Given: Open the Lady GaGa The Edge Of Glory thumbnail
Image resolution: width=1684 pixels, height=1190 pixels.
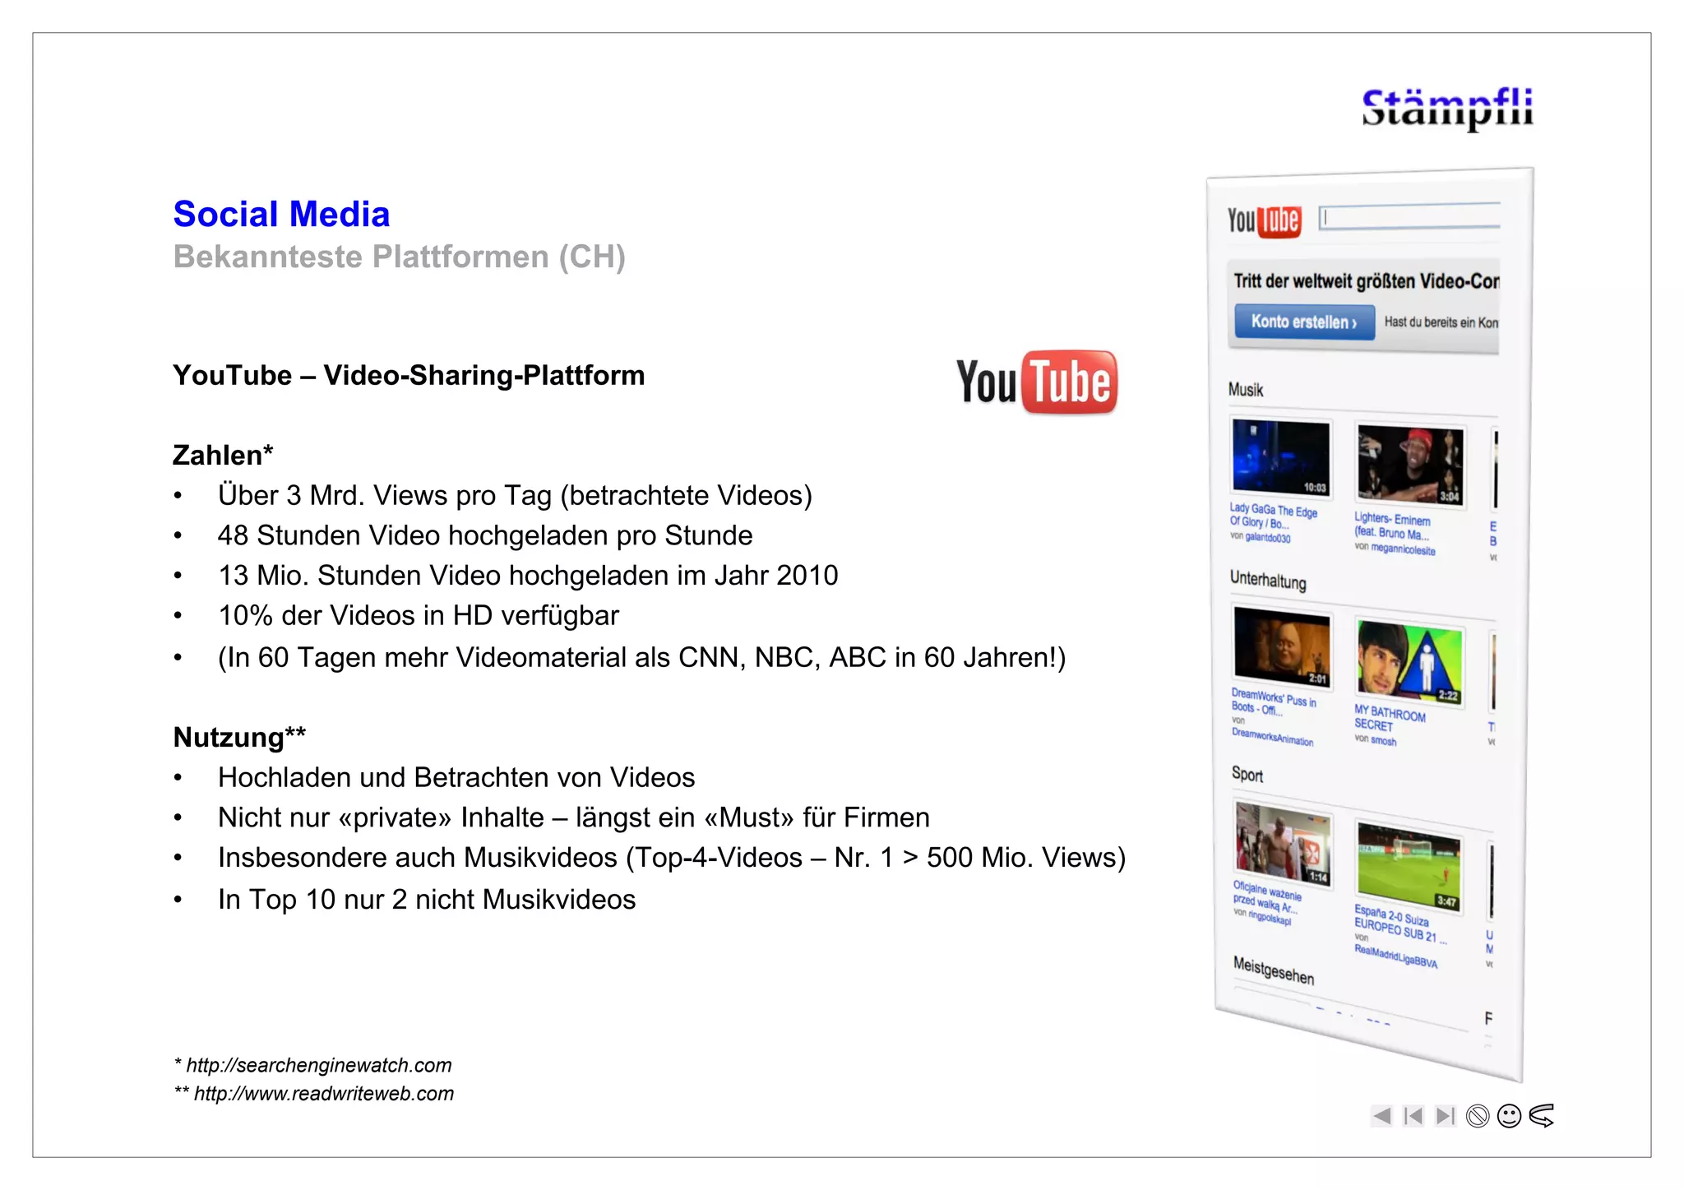Looking at the screenshot, I should point(1281,457).
